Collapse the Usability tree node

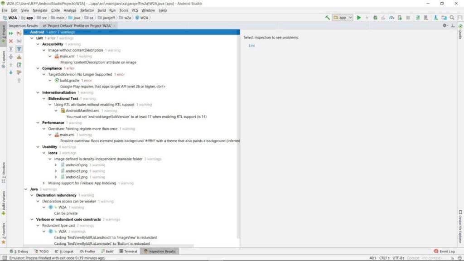point(38,147)
